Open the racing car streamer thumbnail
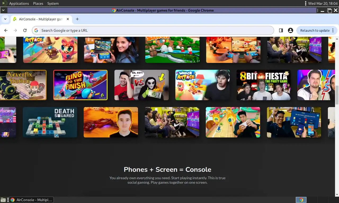This screenshot has height=203, width=339. pos(111,122)
